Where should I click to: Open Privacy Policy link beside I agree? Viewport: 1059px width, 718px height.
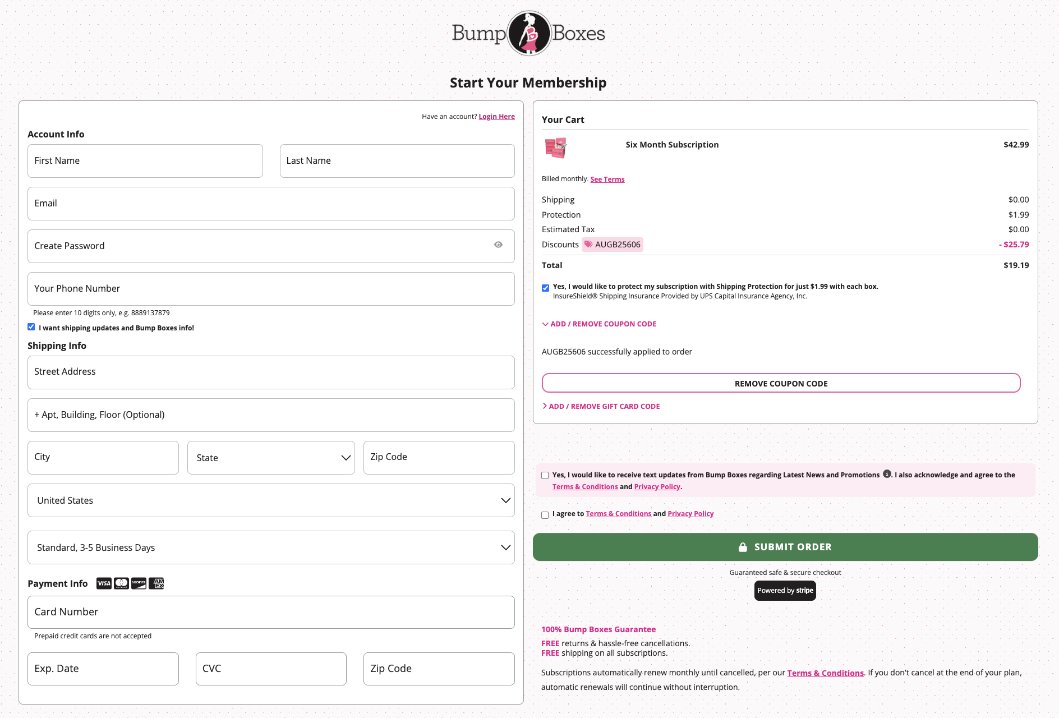pos(690,514)
